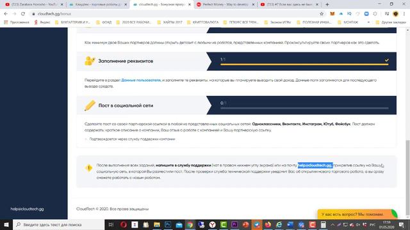Switch to the Perfect Money tab
The width and height of the screenshot is (410, 230).
pyautogui.click(x=222, y=4)
